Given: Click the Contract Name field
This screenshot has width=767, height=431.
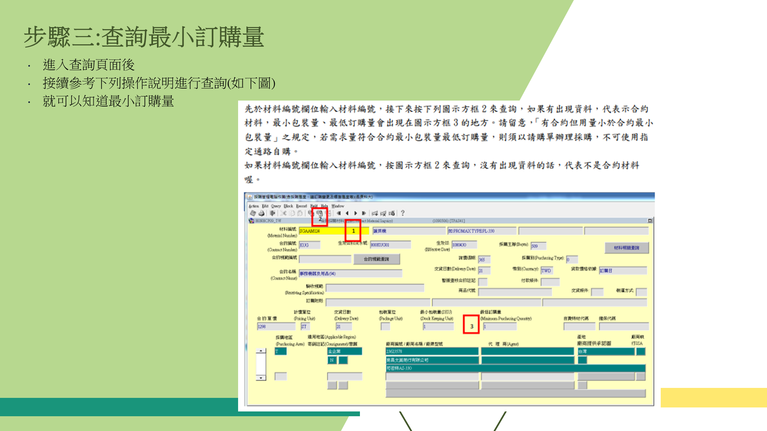Looking at the screenshot, I should click(x=350, y=273).
